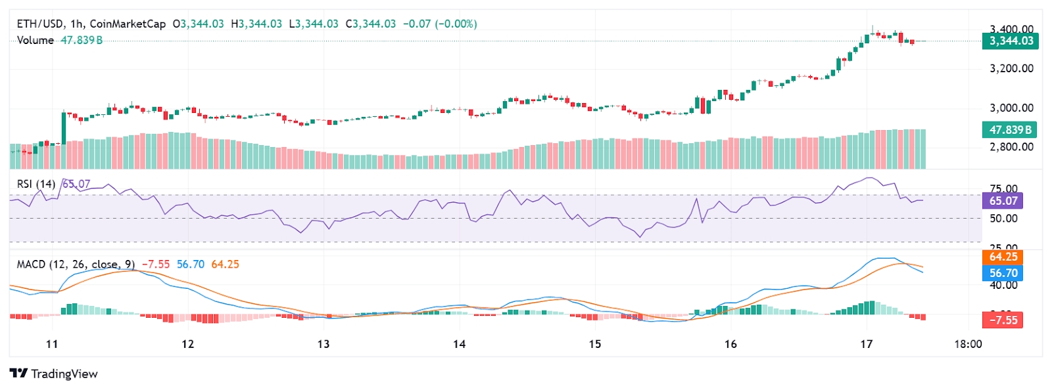Open the MACD (12, 26, close, 9) legend

click(76, 264)
